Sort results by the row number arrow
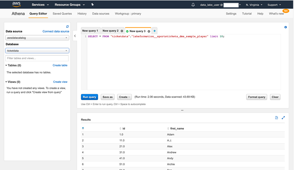Viewport: 294px width, 170px height. [83, 128]
